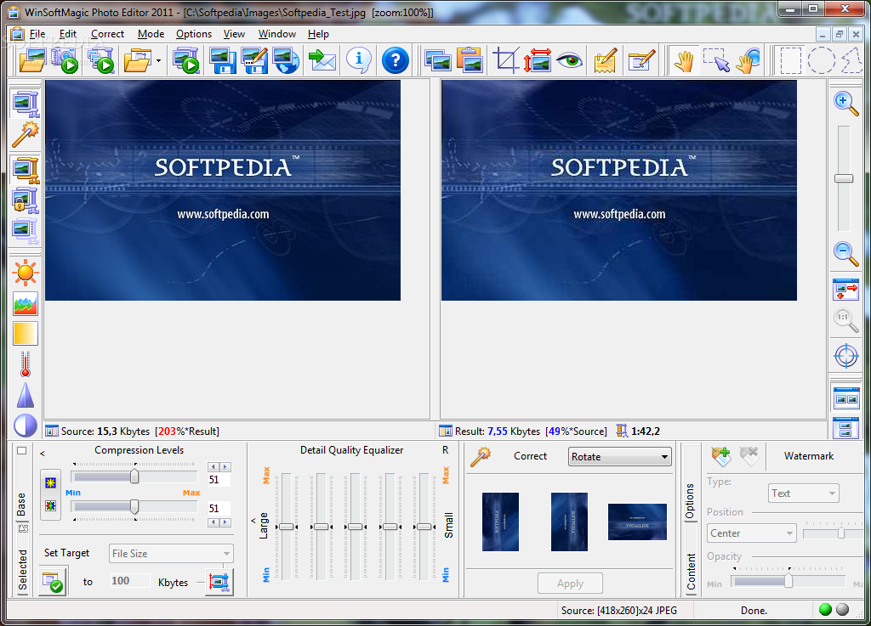Click the zoom out magnifier icon
The height and width of the screenshot is (626, 871).
[845, 254]
